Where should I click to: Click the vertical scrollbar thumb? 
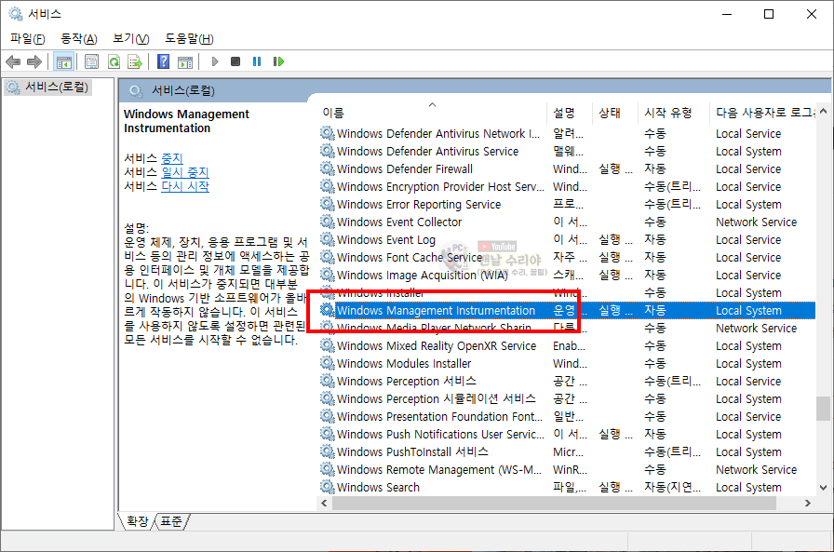[824, 409]
